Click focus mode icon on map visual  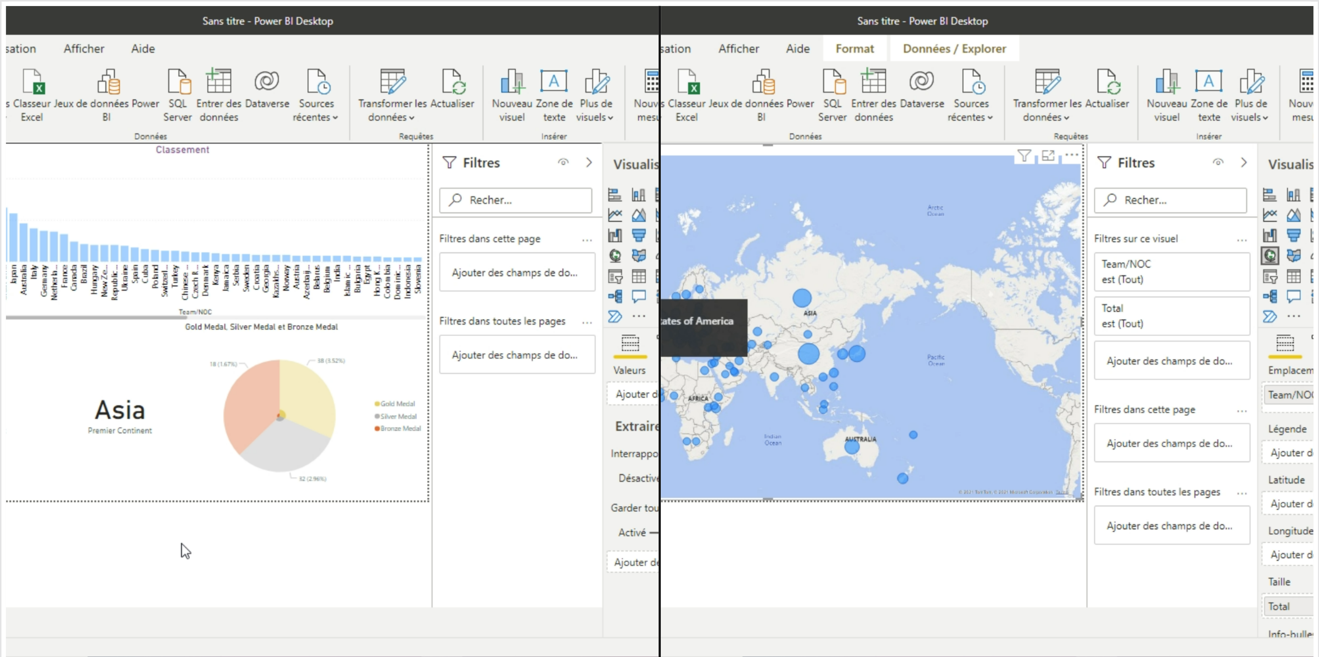pyautogui.click(x=1048, y=156)
